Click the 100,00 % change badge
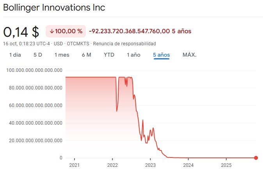Screen dimensions: 263x177 pos(66,31)
